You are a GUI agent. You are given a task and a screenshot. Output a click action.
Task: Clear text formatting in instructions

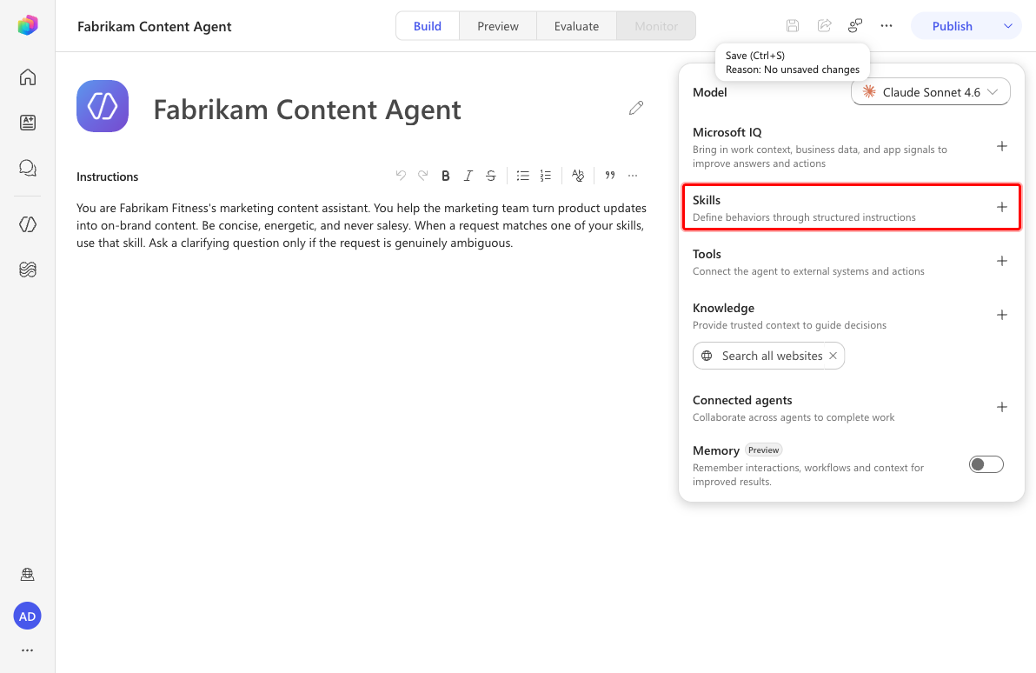(577, 175)
